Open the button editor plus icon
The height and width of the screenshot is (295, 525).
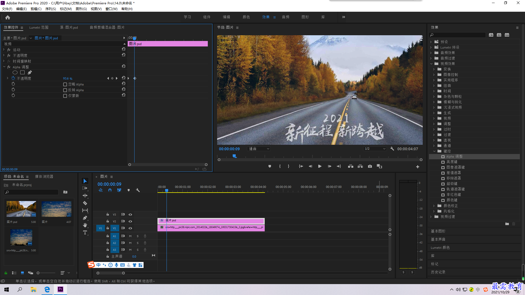click(418, 167)
